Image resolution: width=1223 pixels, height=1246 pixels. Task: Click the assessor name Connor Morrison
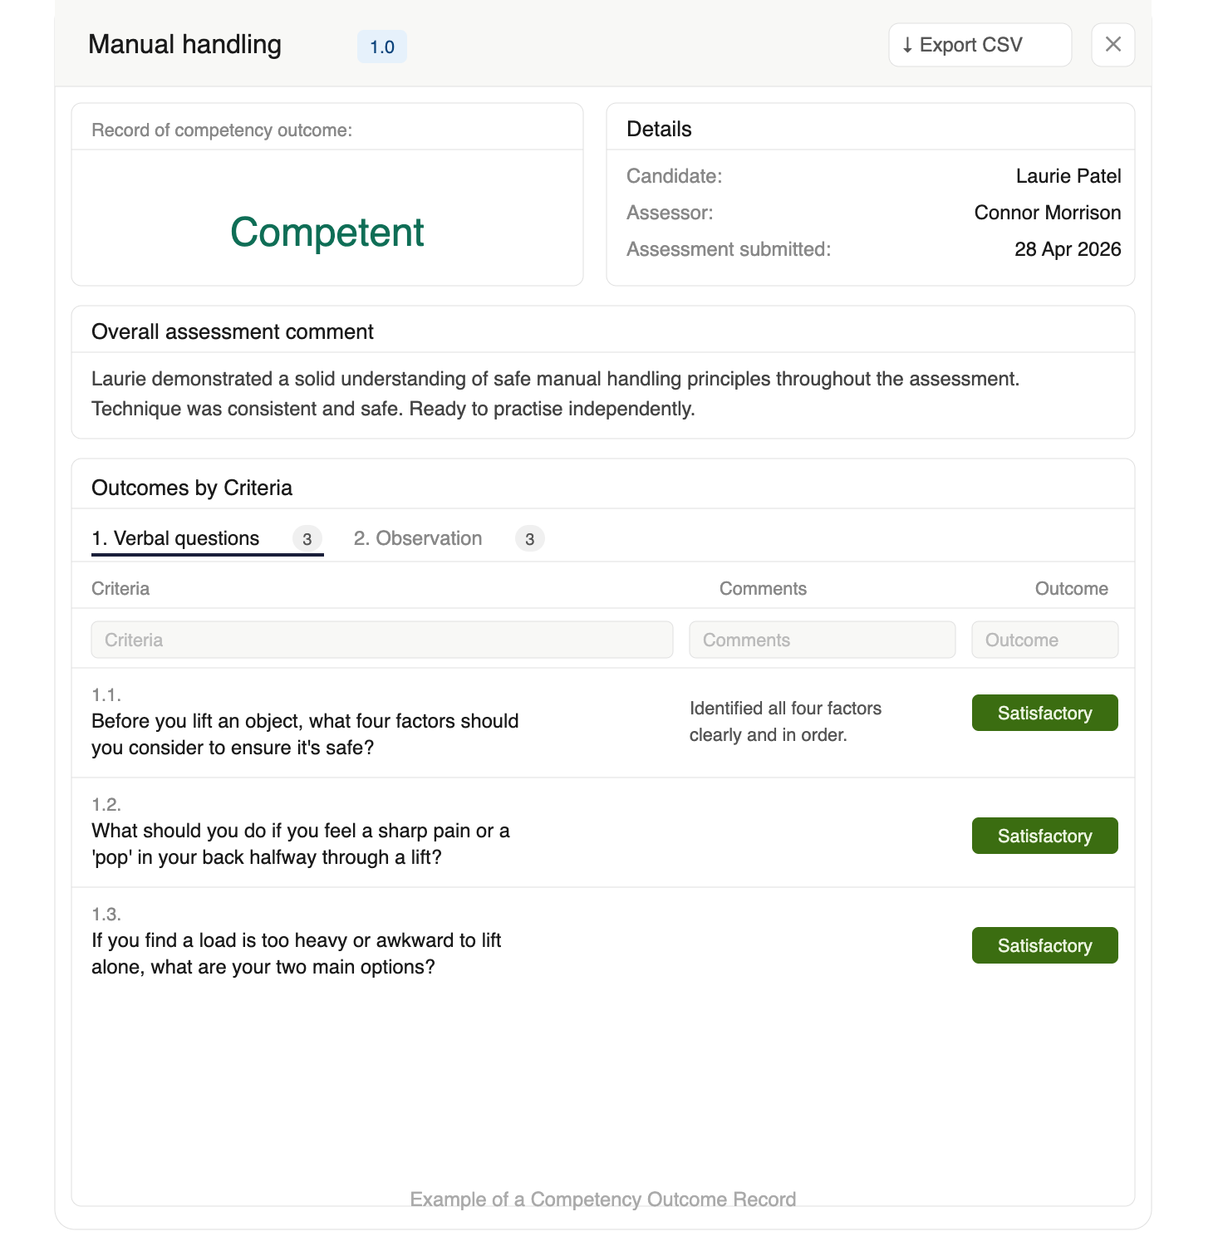(x=1048, y=213)
